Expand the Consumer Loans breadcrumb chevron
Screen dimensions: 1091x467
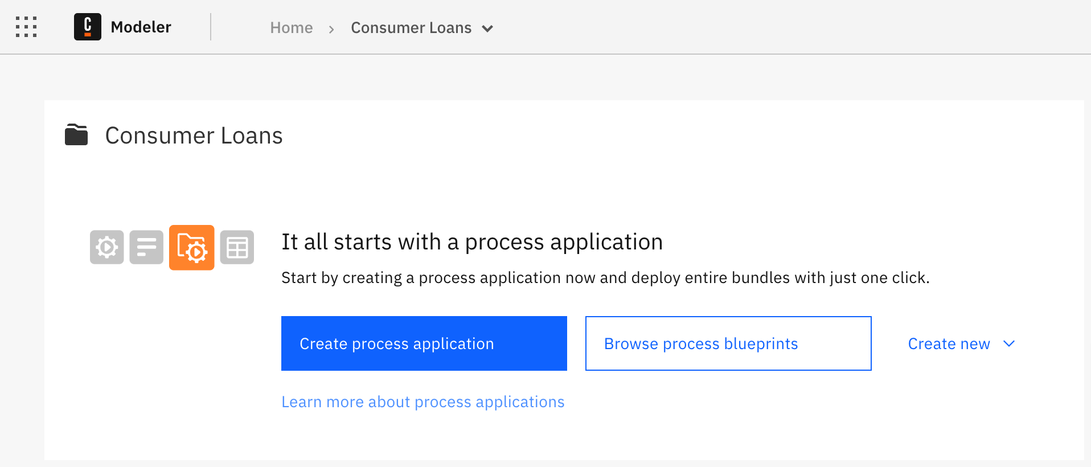pos(487,28)
